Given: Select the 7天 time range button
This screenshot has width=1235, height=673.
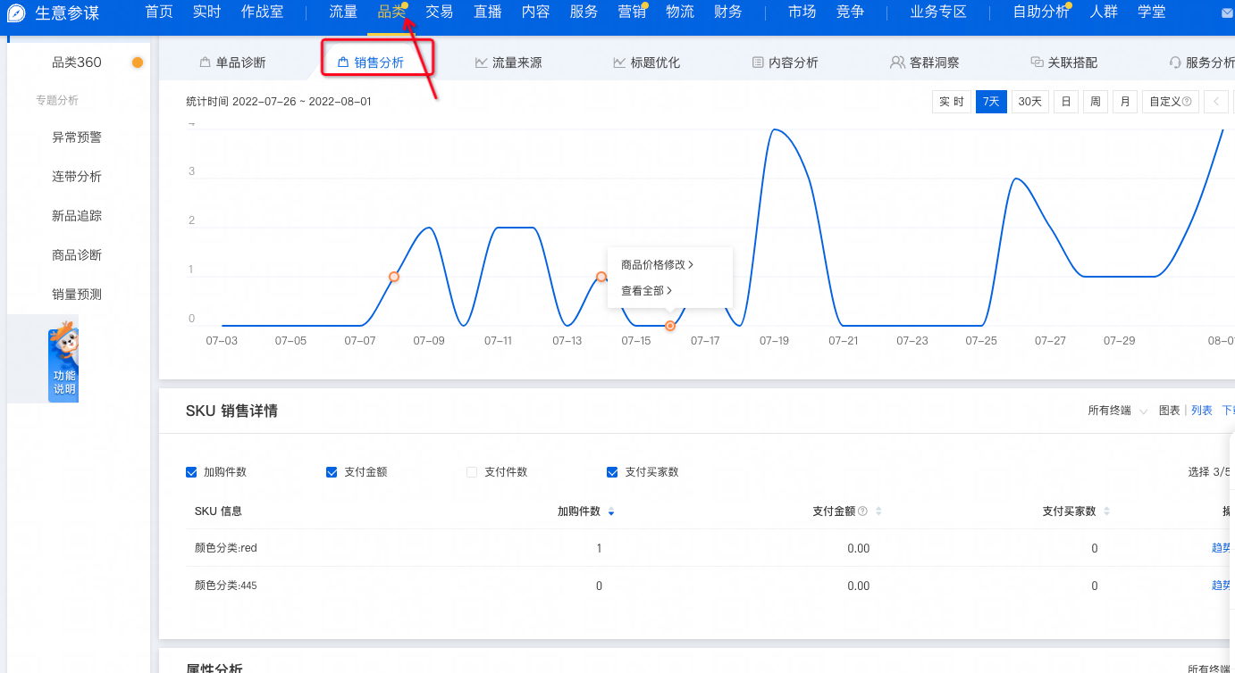Looking at the screenshot, I should [x=991, y=102].
